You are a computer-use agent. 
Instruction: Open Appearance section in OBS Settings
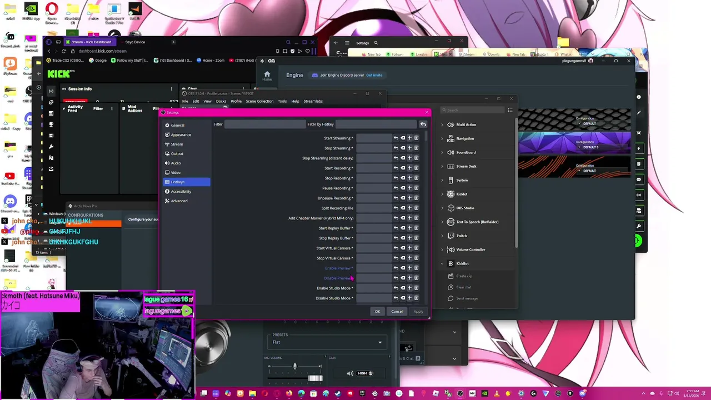pos(187,134)
